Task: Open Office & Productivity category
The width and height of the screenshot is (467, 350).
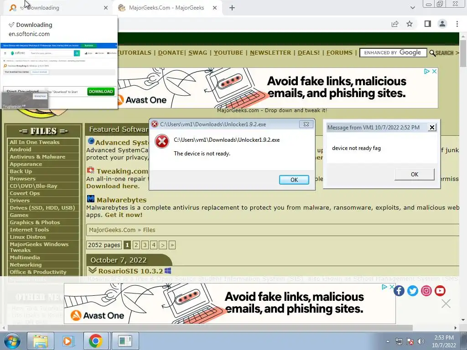Action: click(x=38, y=272)
